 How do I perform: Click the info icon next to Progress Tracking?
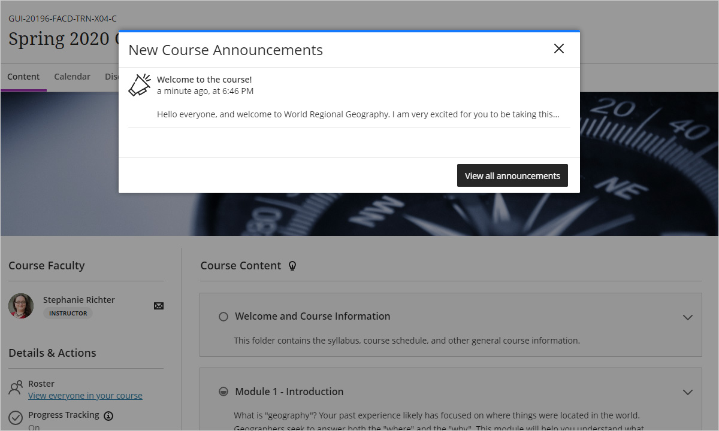[x=108, y=415]
